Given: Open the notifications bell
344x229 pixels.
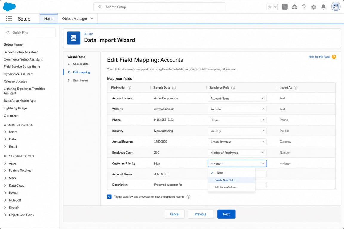Looking at the screenshot, I should tap(323, 7).
